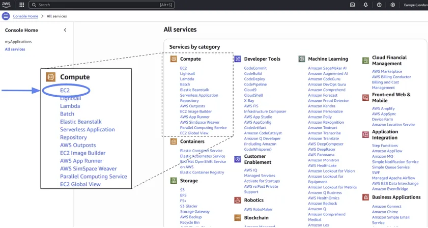Open Elastic Container Registry link
428x228 pixels.
click(202, 173)
